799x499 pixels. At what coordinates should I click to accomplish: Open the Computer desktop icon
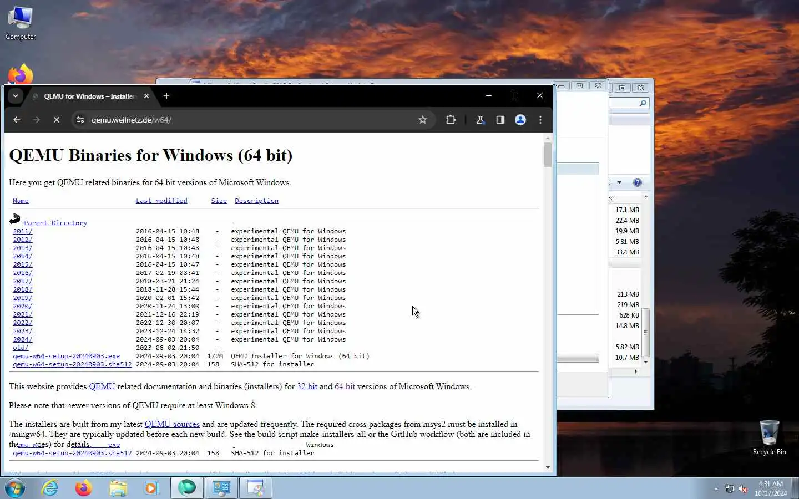pyautogui.click(x=21, y=24)
